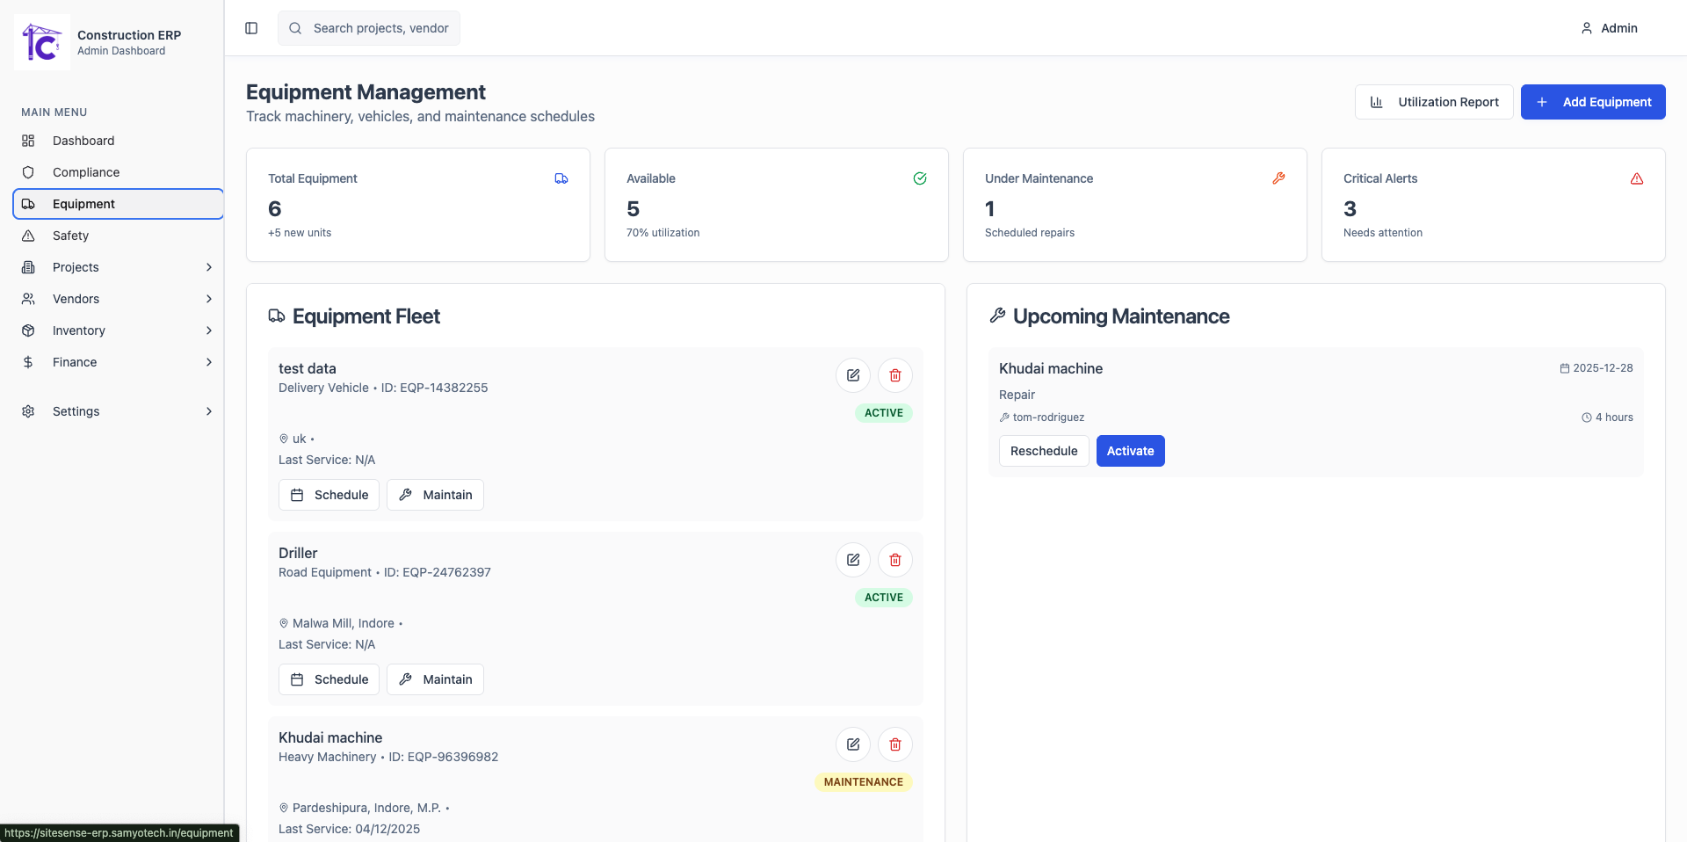1687x842 pixels.
Task: Edit the Driller equipment entry
Action: click(x=852, y=560)
